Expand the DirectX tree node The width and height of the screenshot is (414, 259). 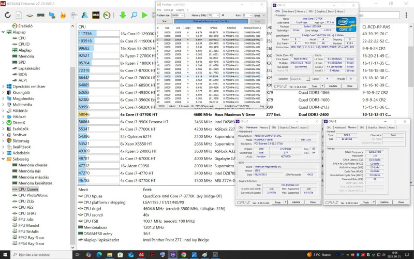pyautogui.click(x=3, y=123)
